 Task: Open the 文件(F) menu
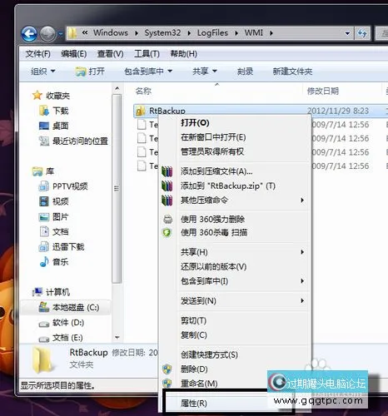[38, 53]
